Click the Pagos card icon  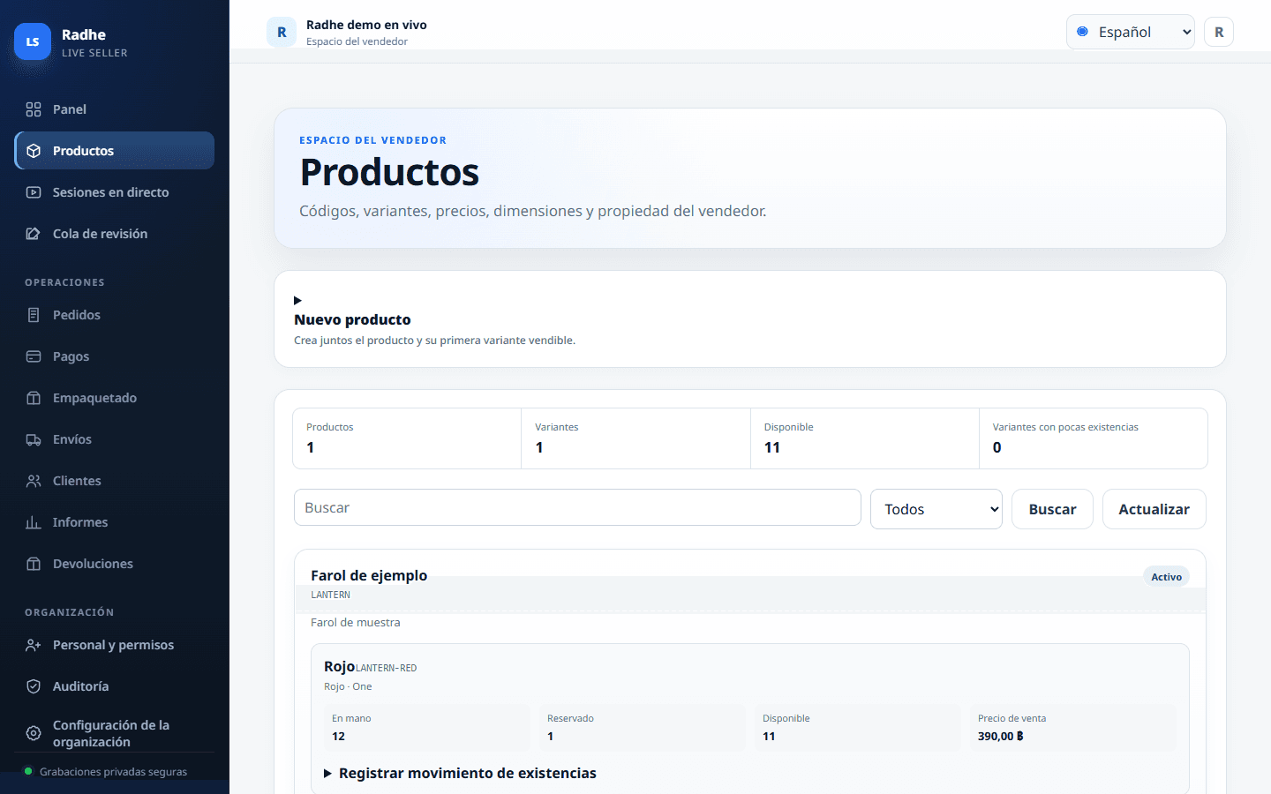[34, 356]
